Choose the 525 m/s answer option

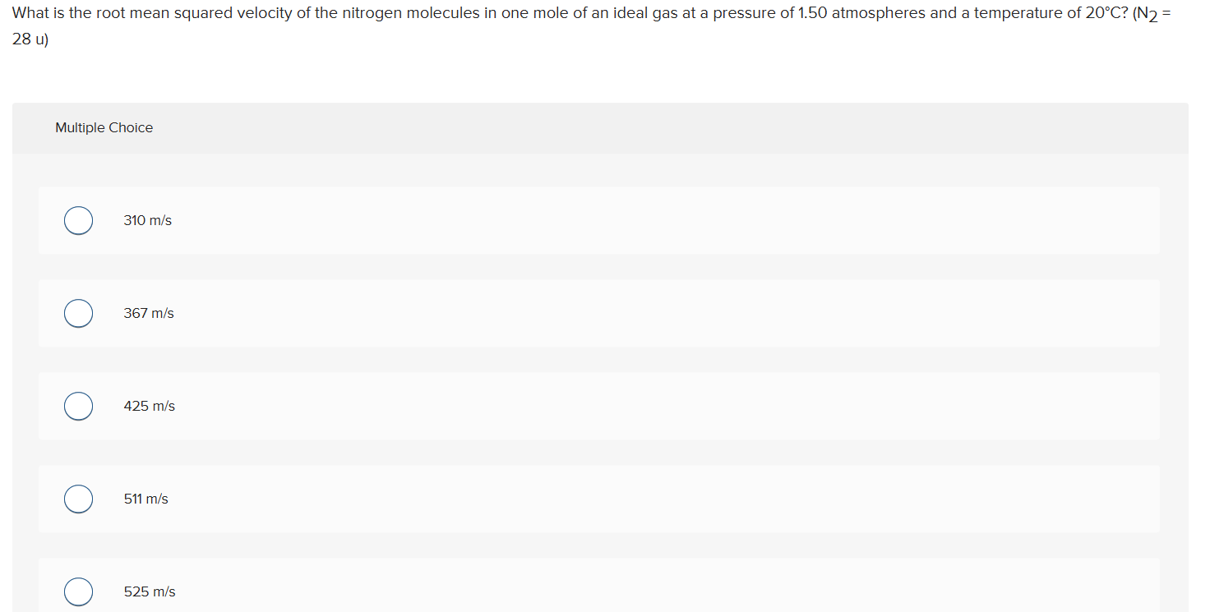(x=149, y=591)
